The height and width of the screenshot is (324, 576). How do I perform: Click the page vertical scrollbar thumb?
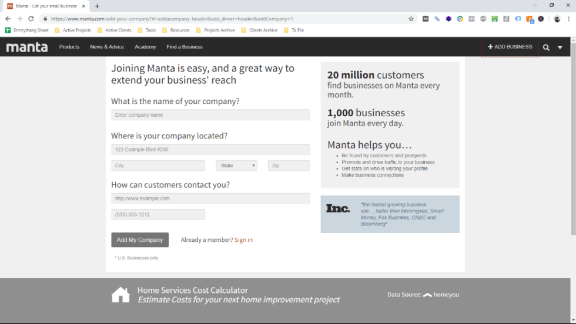[573, 138]
